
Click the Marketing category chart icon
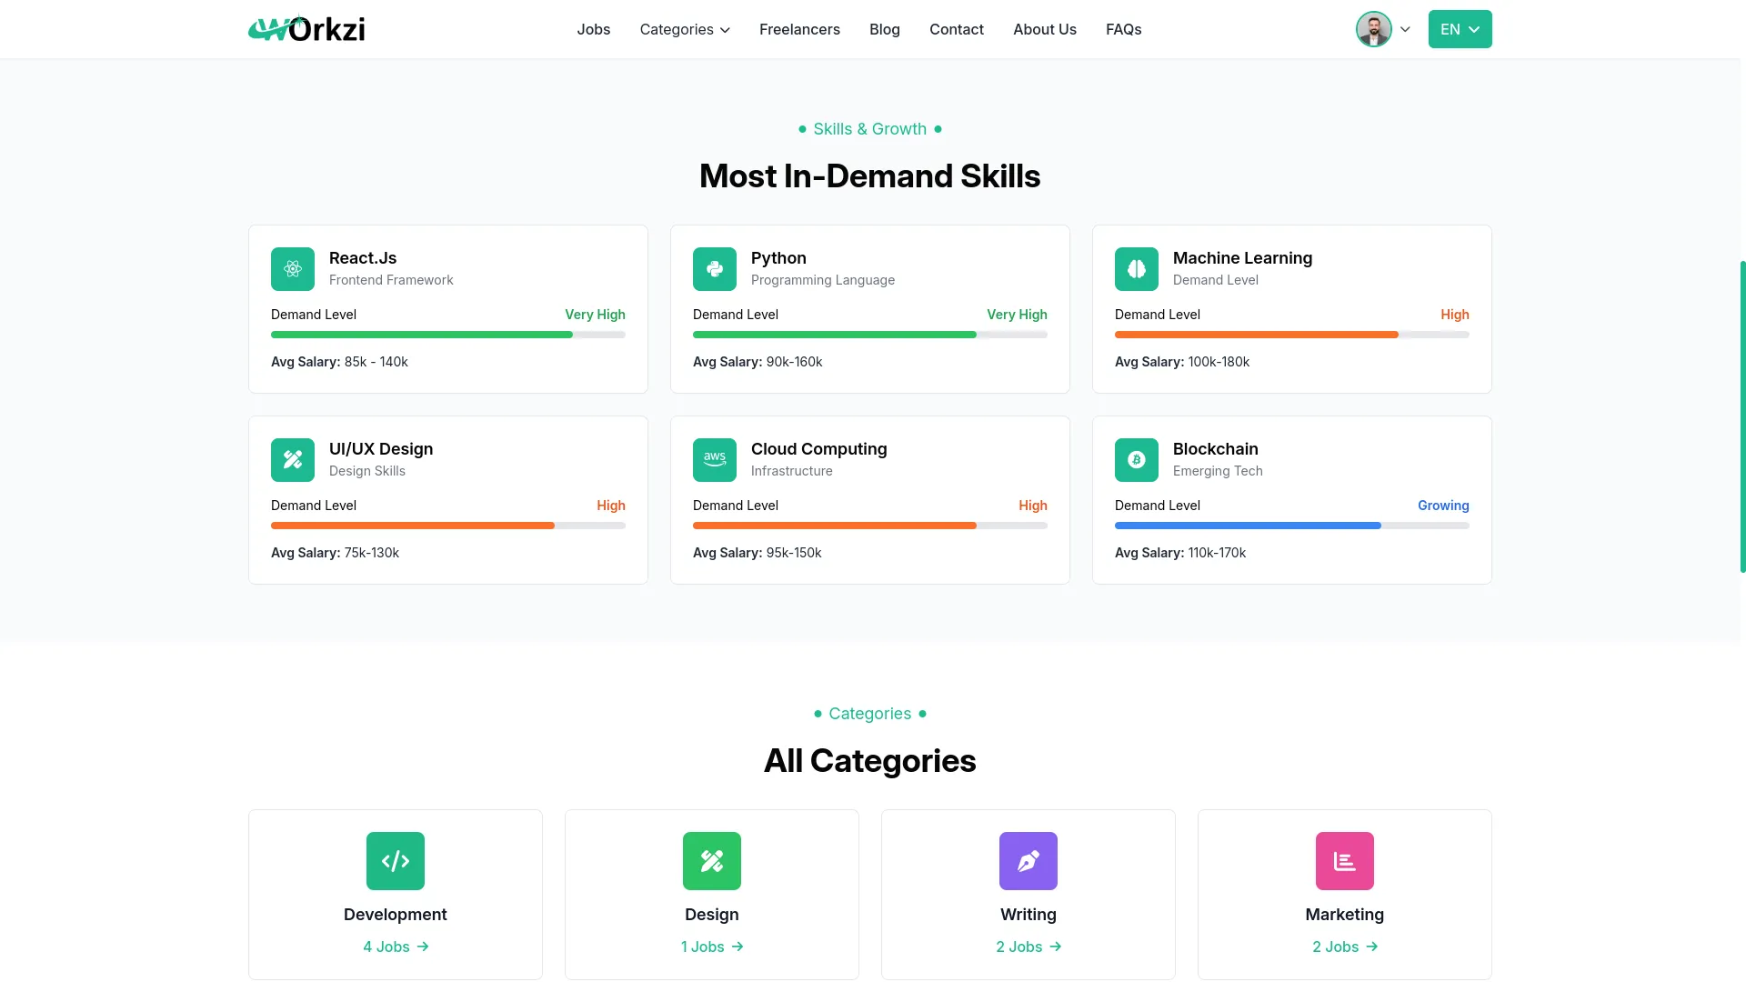point(1344,860)
